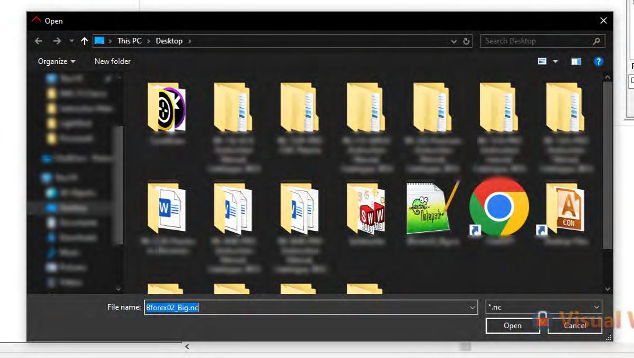634x358 pixels.
Task: Open the view options dropdown arrow
Action: [x=556, y=61]
